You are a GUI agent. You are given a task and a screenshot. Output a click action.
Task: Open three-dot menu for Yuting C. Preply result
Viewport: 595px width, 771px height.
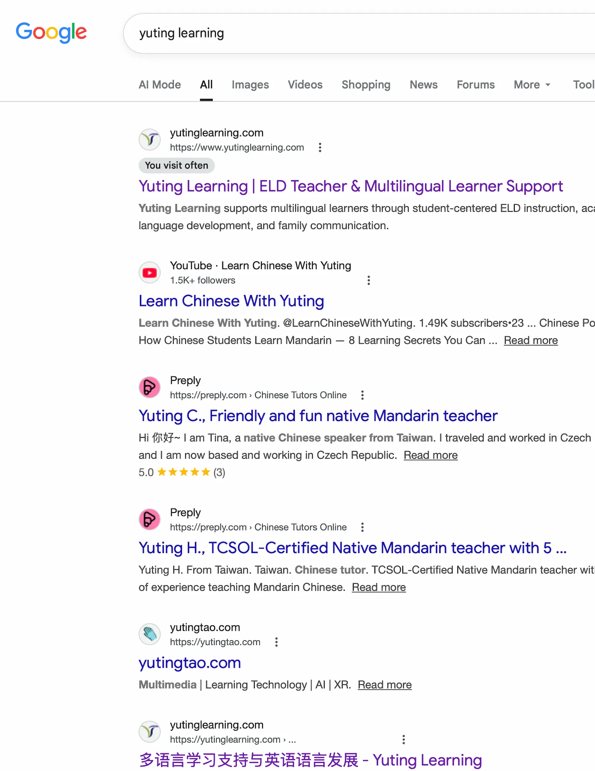point(363,395)
